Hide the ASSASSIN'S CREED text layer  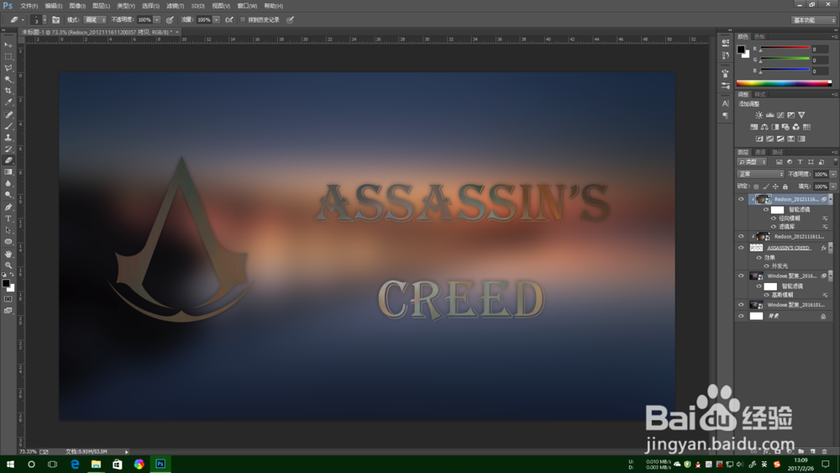742,248
